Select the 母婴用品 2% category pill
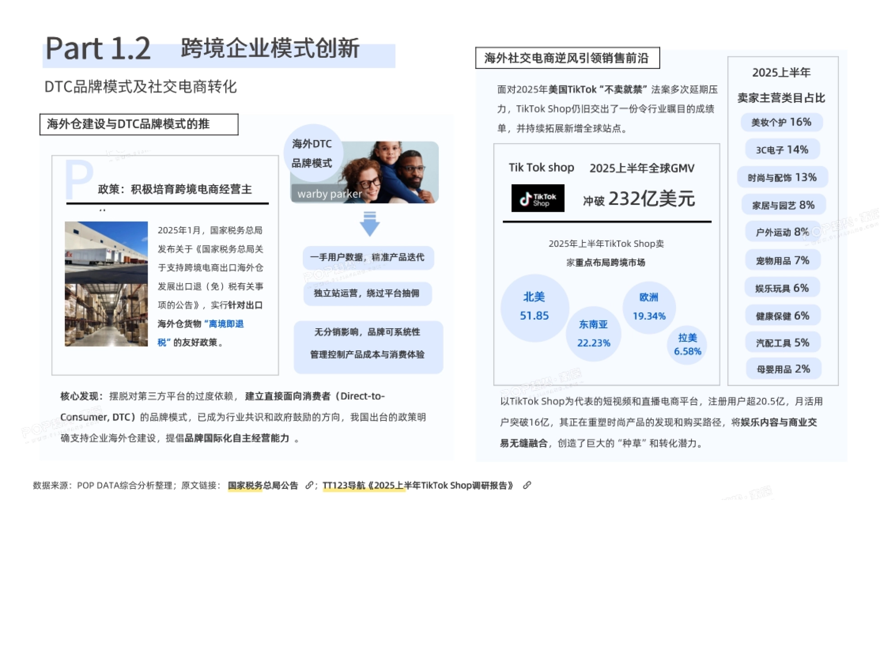880x651 pixels. pyautogui.click(x=783, y=369)
